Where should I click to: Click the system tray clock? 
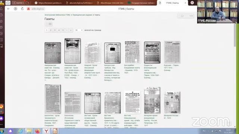tap(228, 131)
